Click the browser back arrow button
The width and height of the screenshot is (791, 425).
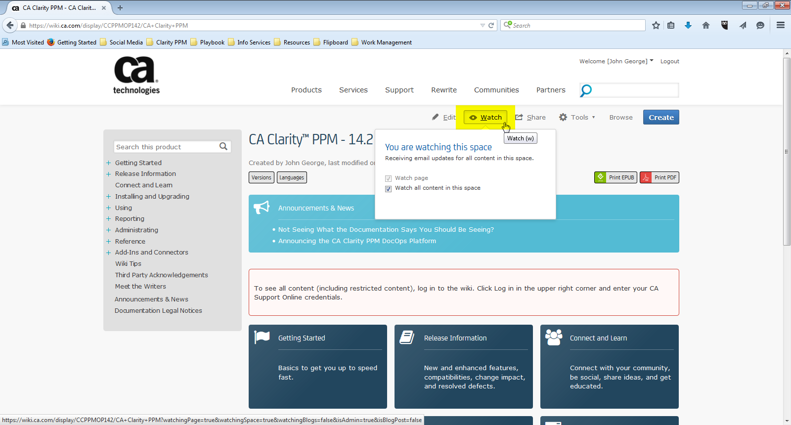pyautogui.click(x=10, y=25)
